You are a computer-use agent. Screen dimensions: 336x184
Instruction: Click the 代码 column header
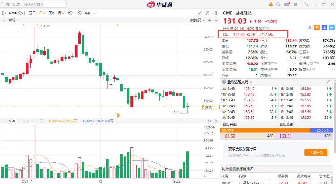[x=225, y=176]
